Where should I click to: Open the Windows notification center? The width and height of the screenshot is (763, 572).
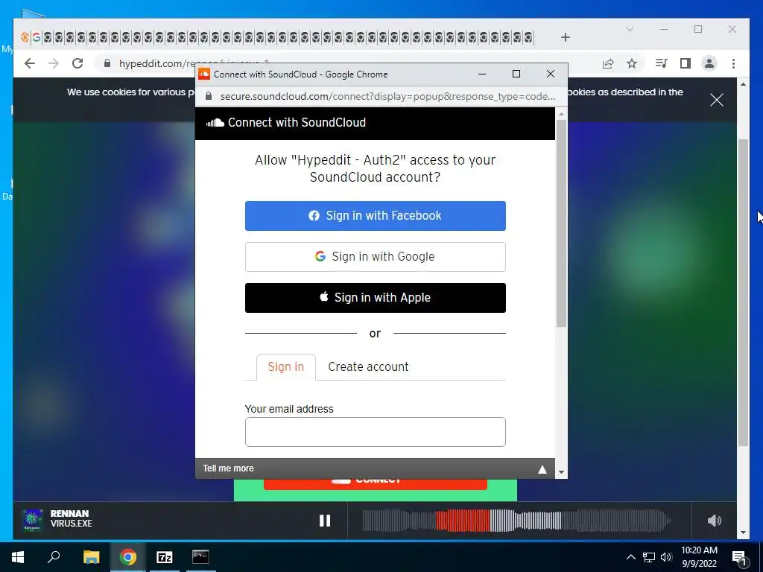tap(740, 558)
